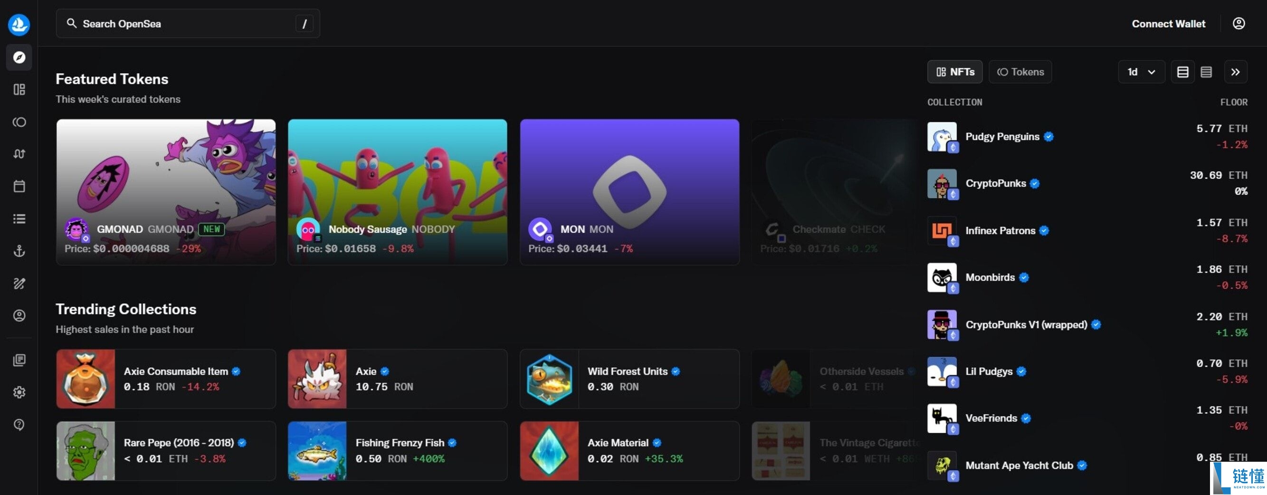Viewport: 1267px width, 495px height.
Task: Select the Tokens tab
Action: coord(1020,72)
